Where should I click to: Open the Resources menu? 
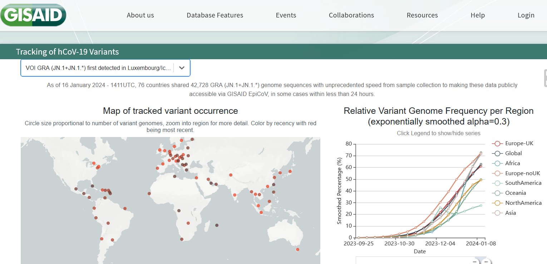tap(422, 15)
